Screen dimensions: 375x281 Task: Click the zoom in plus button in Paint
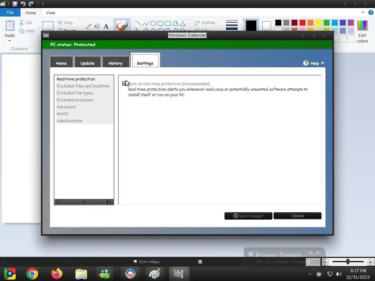click(x=371, y=262)
